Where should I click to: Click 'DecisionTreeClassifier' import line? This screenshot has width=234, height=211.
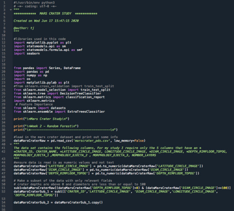click(x=58, y=93)
